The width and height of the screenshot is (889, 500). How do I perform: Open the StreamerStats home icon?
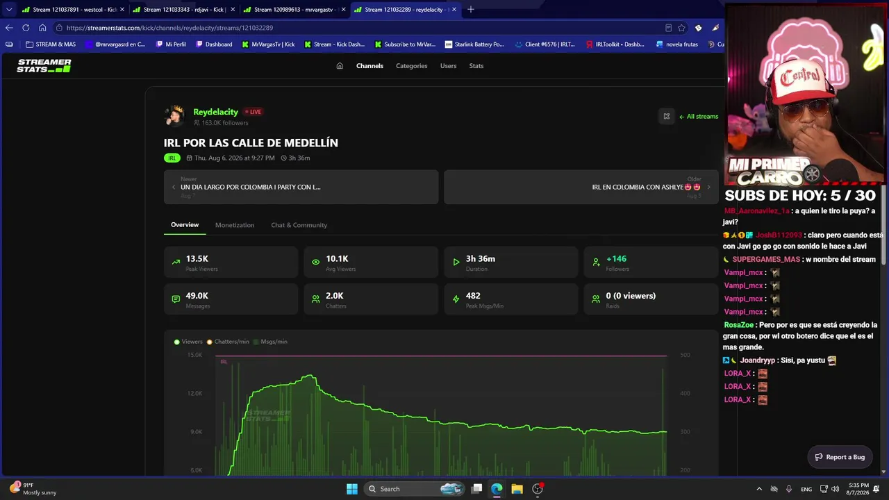pos(340,66)
